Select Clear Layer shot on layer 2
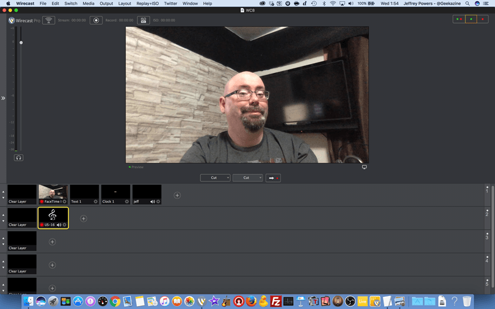 (x=22, y=218)
